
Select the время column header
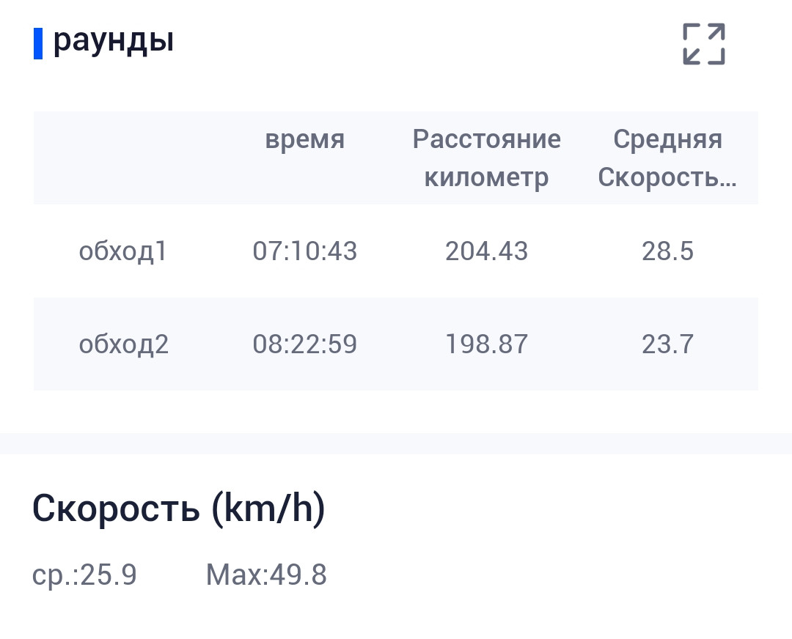pos(304,138)
